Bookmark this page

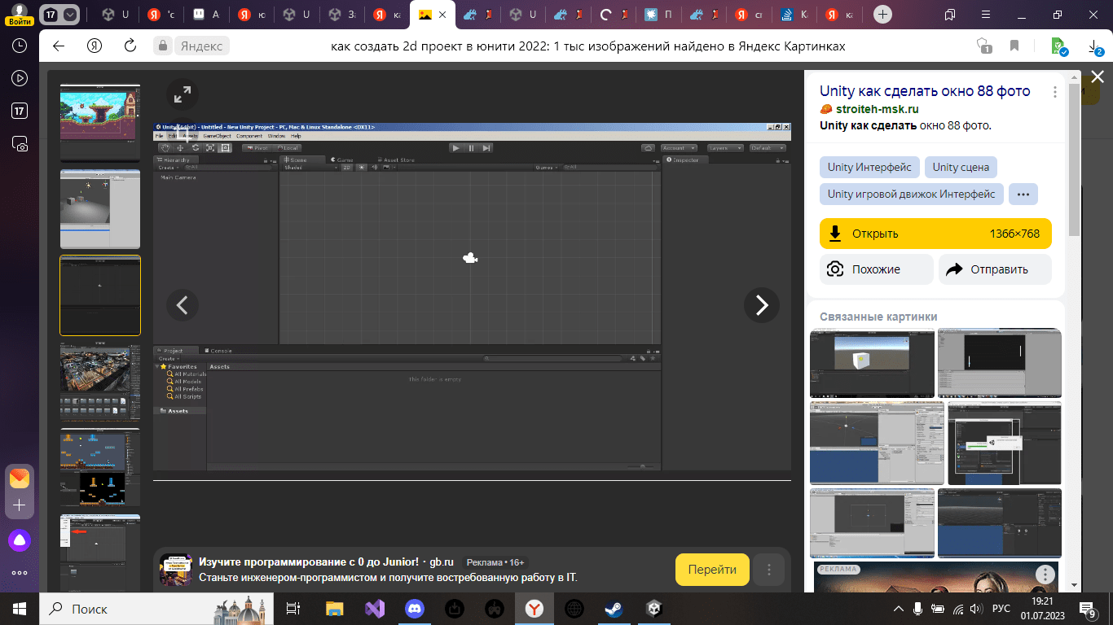pyautogui.click(x=1014, y=46)
